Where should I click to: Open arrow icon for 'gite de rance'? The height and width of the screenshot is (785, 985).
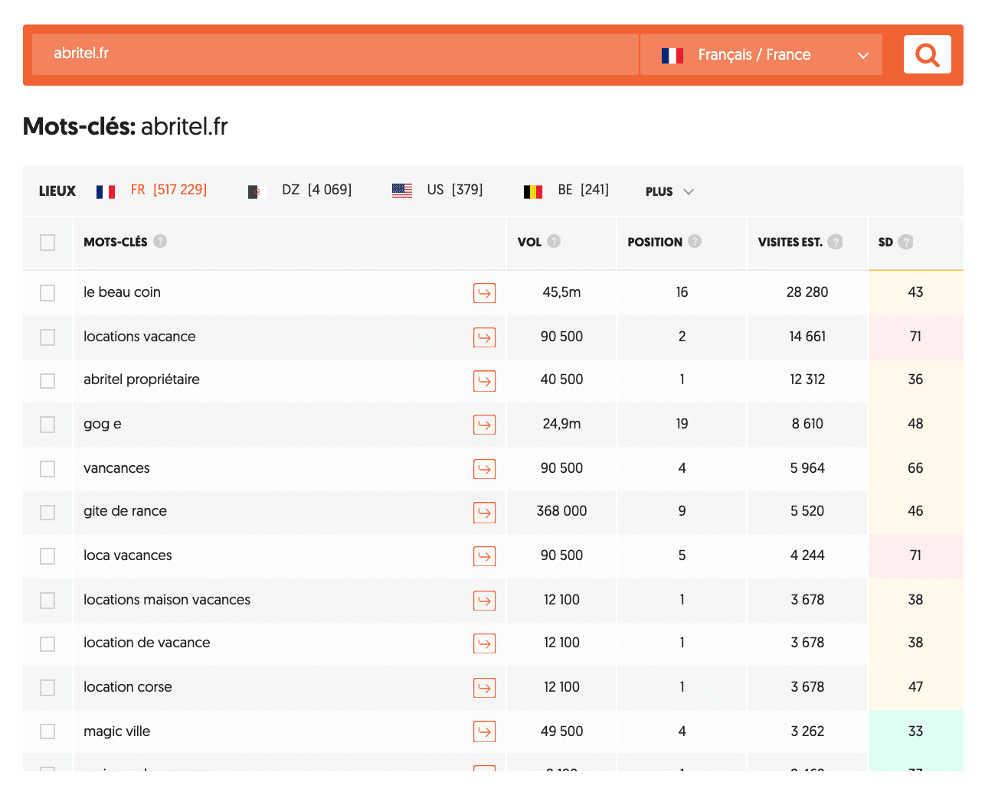coord(484,512)
